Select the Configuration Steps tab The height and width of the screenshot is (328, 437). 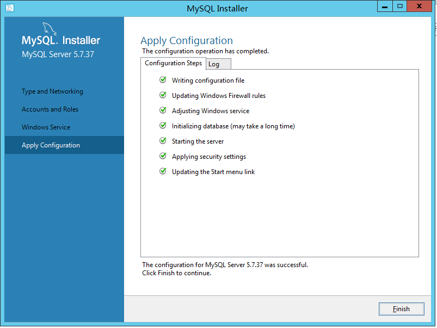click(173, 63)
